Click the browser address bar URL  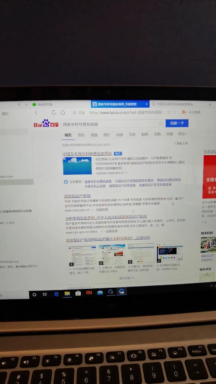(126, 112)
